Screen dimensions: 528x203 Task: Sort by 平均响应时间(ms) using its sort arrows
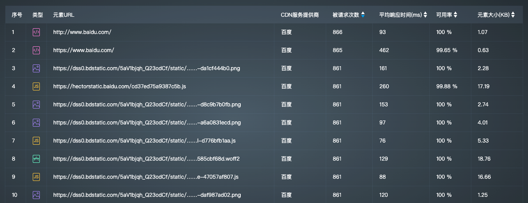425,15
